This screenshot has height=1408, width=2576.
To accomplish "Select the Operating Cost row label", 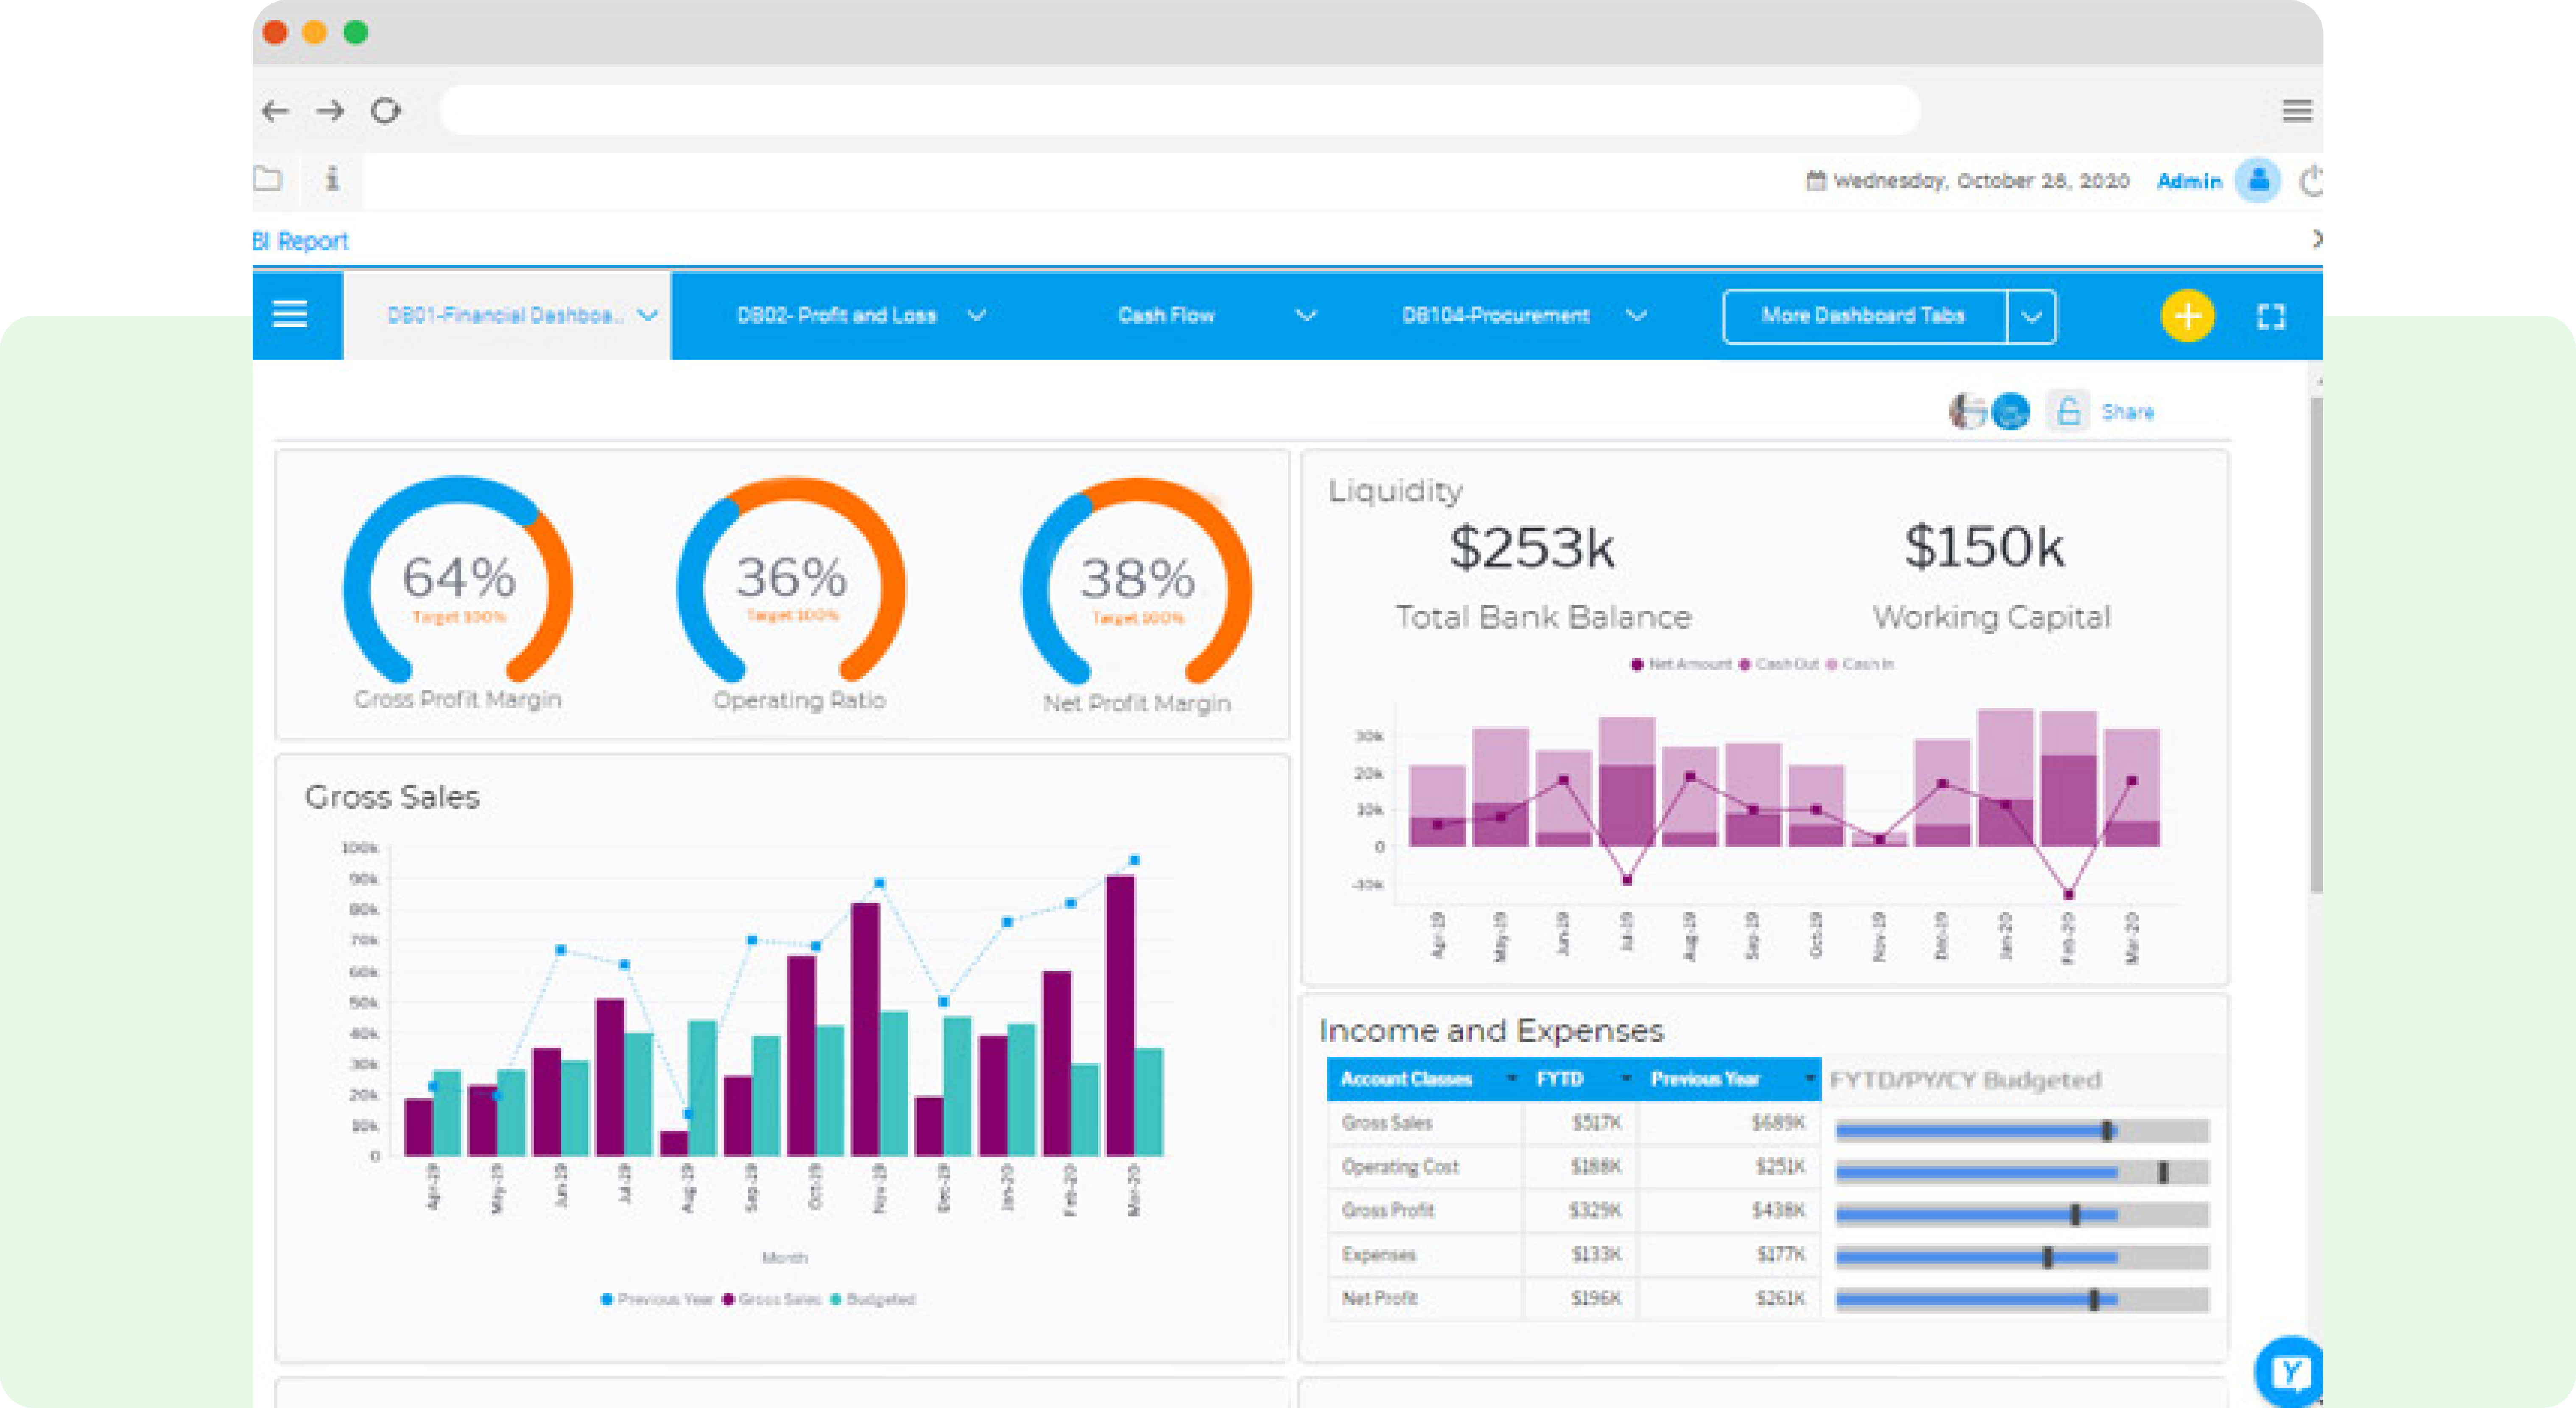I will (x=1400, y=1167).
